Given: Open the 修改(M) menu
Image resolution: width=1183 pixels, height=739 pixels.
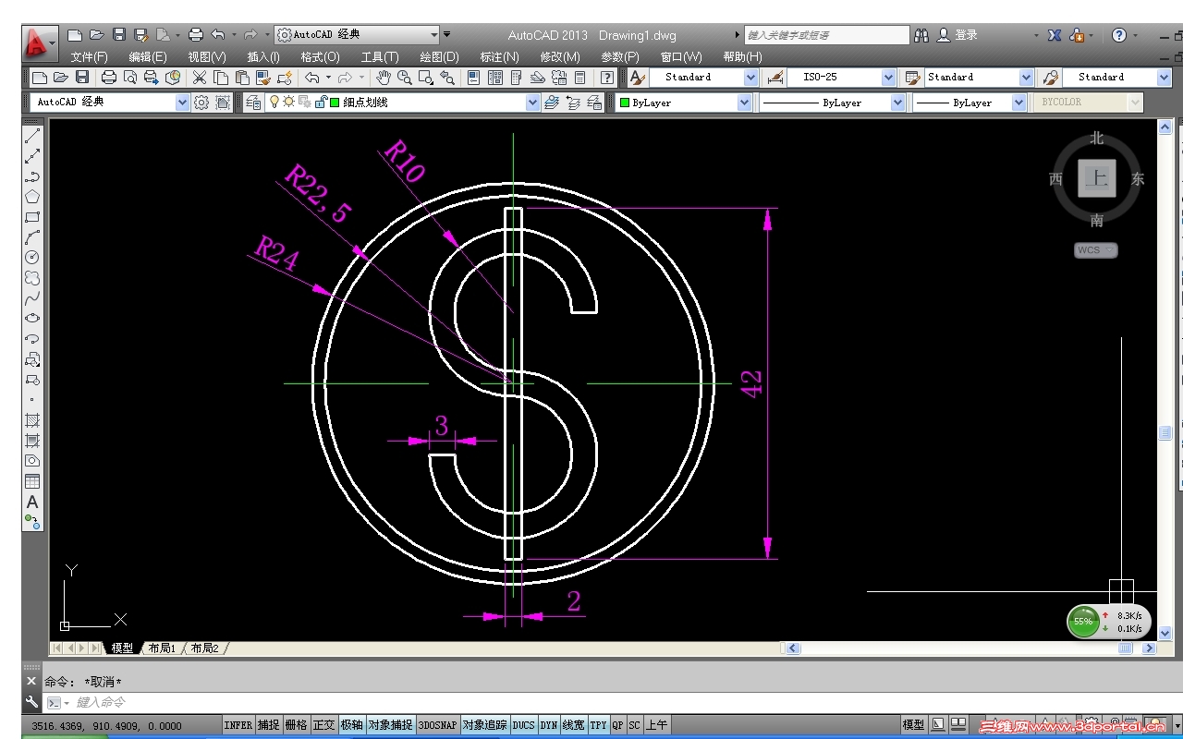Looking at the screenshot, I should (x=560, y=57).
